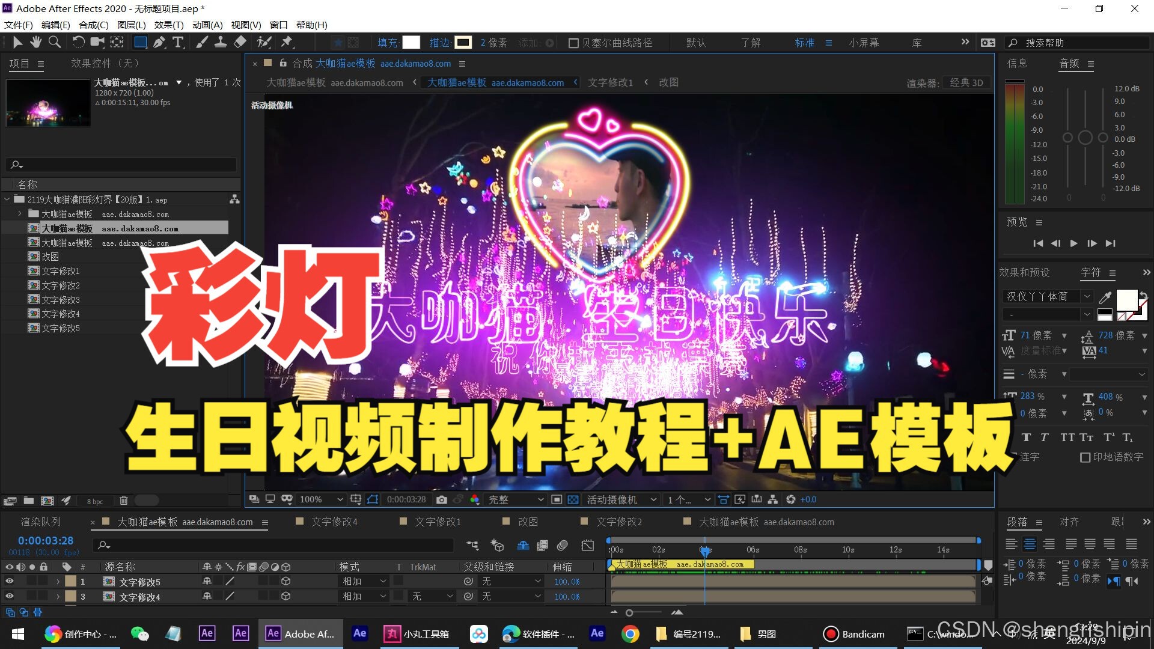This screenshot has width=1154, height=649.
Task: Click the 经典 3D renderer button
Action: (x=966, y=83)
